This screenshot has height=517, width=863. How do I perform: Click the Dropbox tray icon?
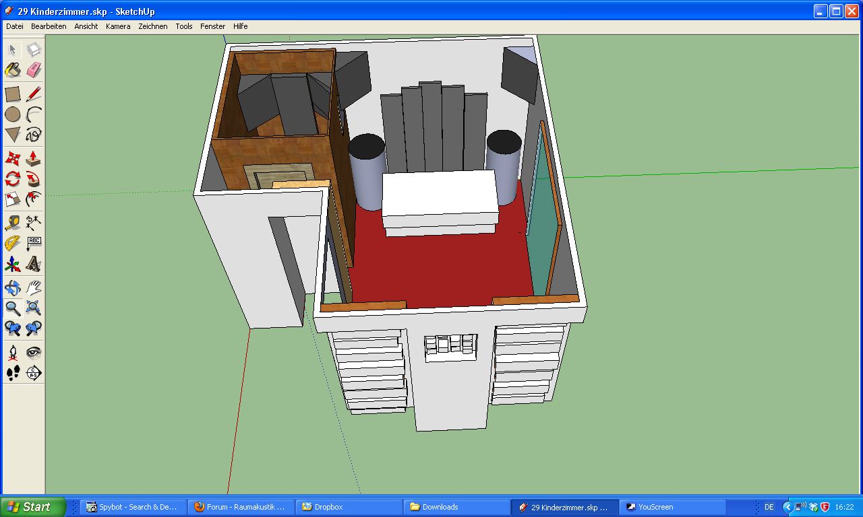pyautogui.click(x=812, y=507)
